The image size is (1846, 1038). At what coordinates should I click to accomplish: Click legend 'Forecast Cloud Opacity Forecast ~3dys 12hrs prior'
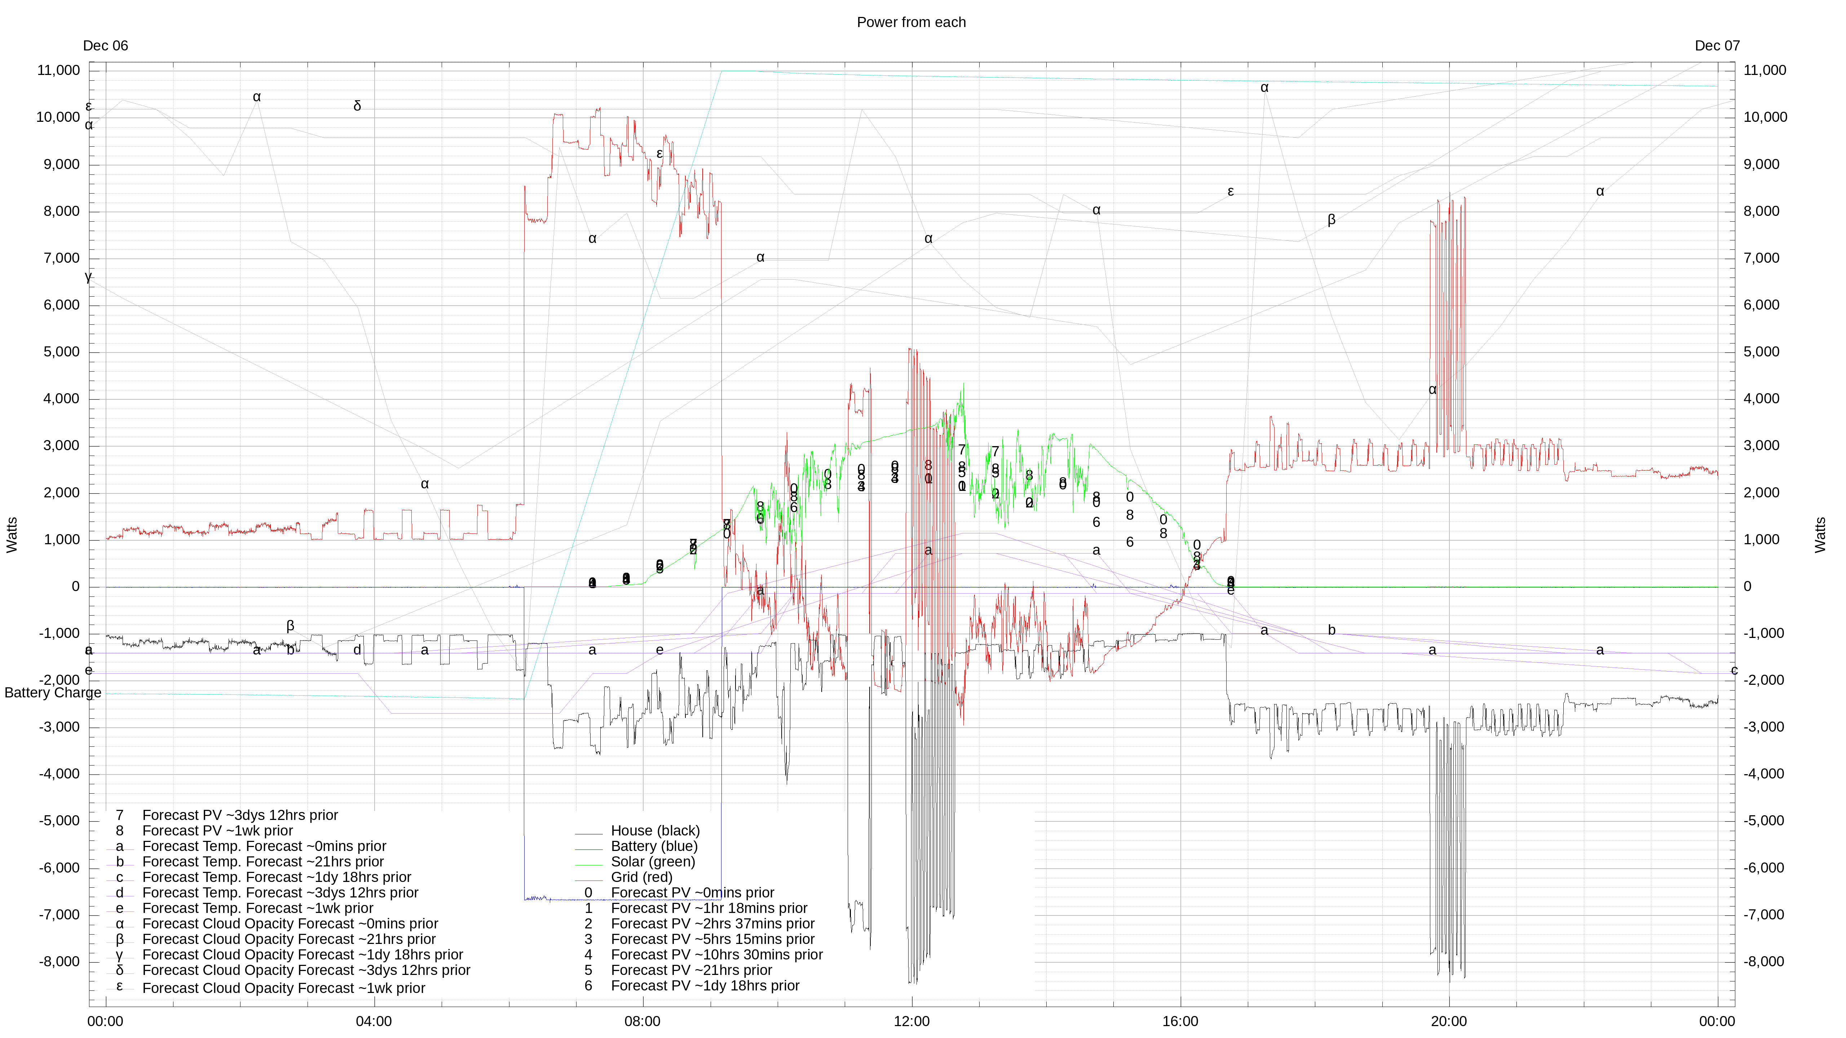click(306, 971)
